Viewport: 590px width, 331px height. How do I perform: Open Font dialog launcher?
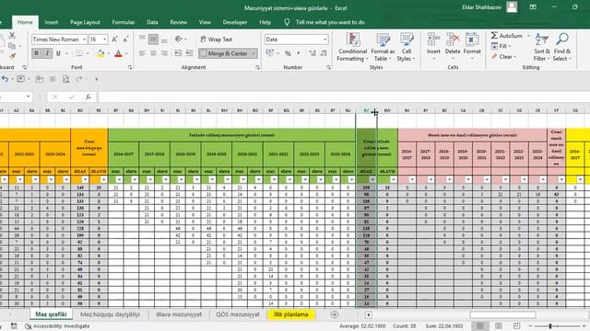pos(130,67)
